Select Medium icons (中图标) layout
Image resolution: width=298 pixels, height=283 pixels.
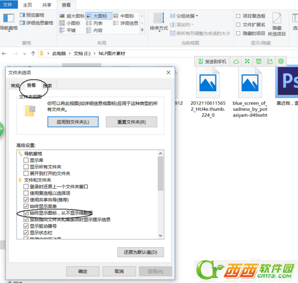pyautogui.click(x=124, y=16)
